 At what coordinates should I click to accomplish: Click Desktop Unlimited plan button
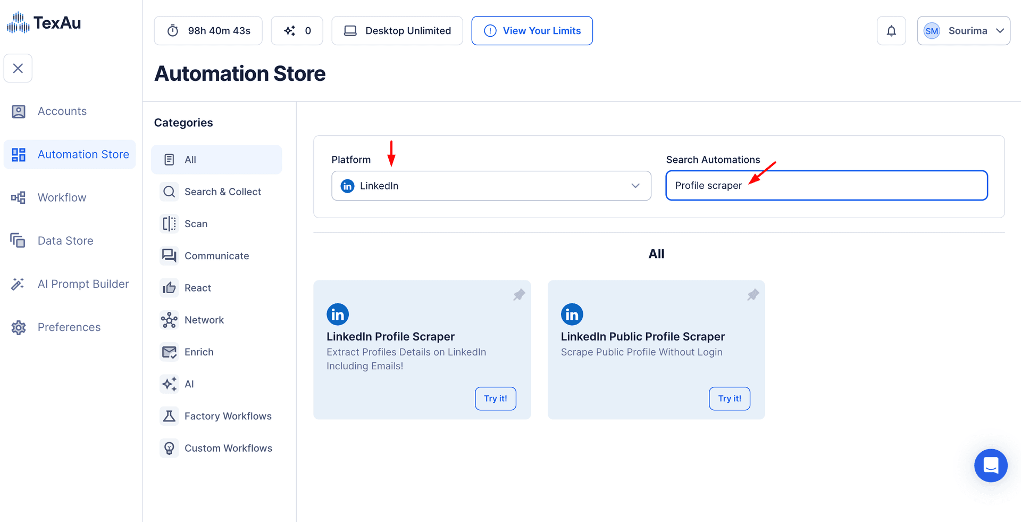coord(397,31)
